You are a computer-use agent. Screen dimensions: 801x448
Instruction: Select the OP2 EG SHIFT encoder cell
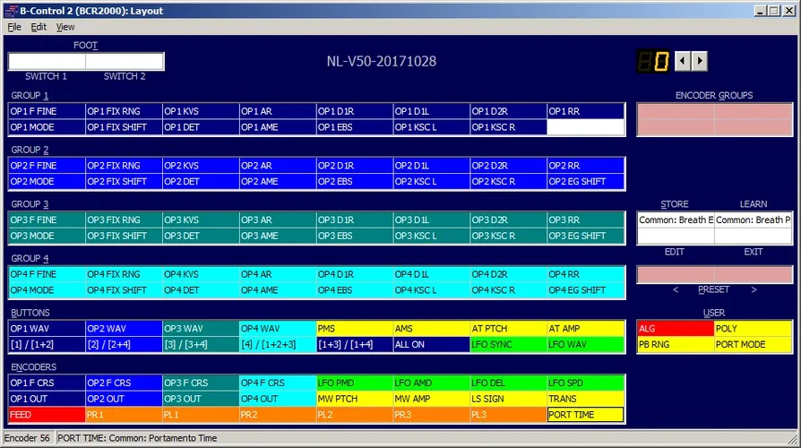click(585, 181)
